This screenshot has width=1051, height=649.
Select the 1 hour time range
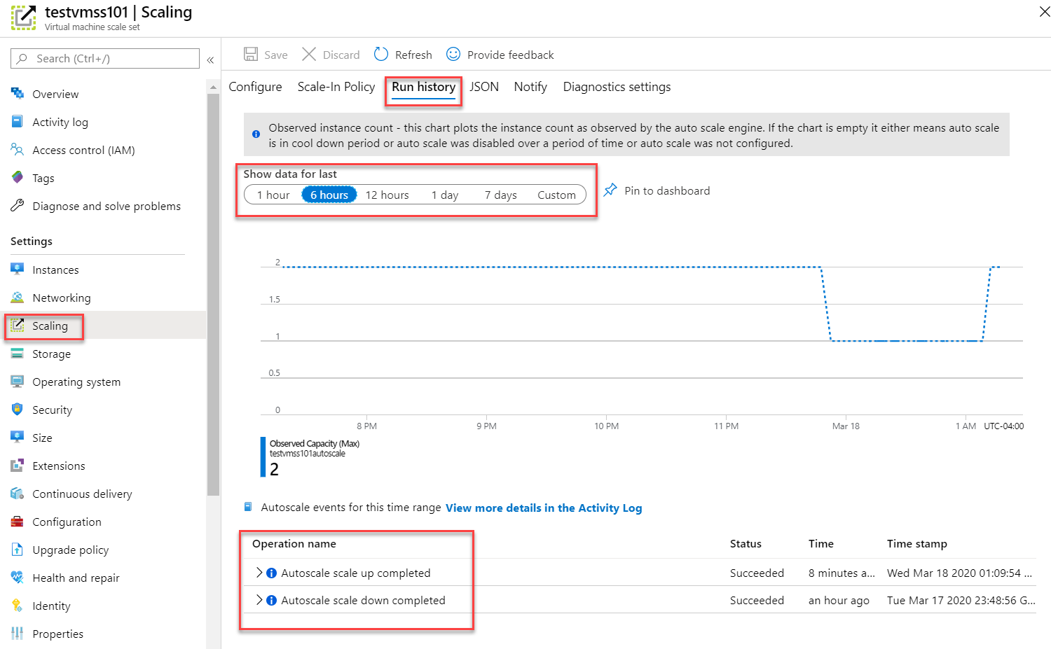273,195
